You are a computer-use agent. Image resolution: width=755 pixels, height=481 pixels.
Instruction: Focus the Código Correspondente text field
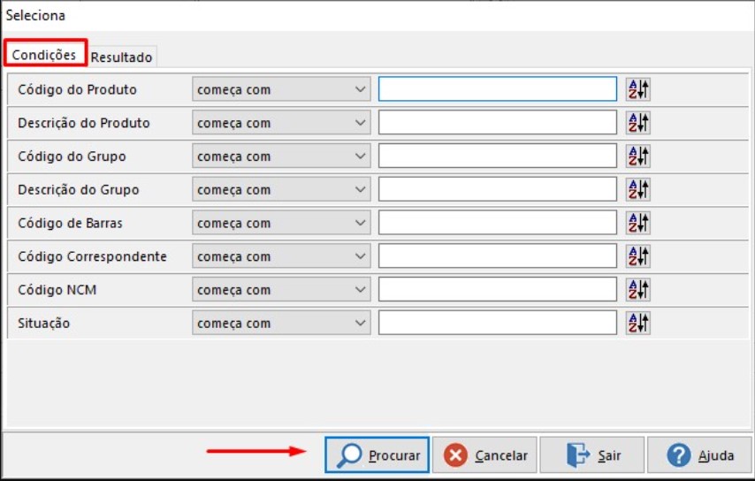pyautogui.click(x=498, y=256)
